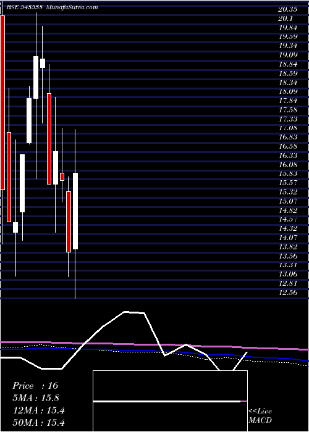
Task: Select the 13.56 price axis label
Action: point(288,255)
